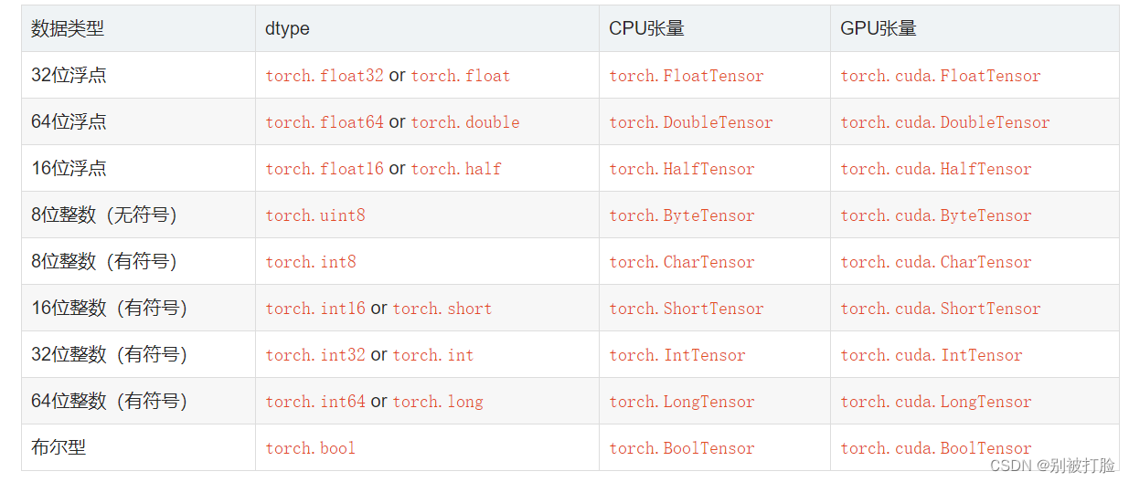Click the torch.int32 code

point(315,355)
